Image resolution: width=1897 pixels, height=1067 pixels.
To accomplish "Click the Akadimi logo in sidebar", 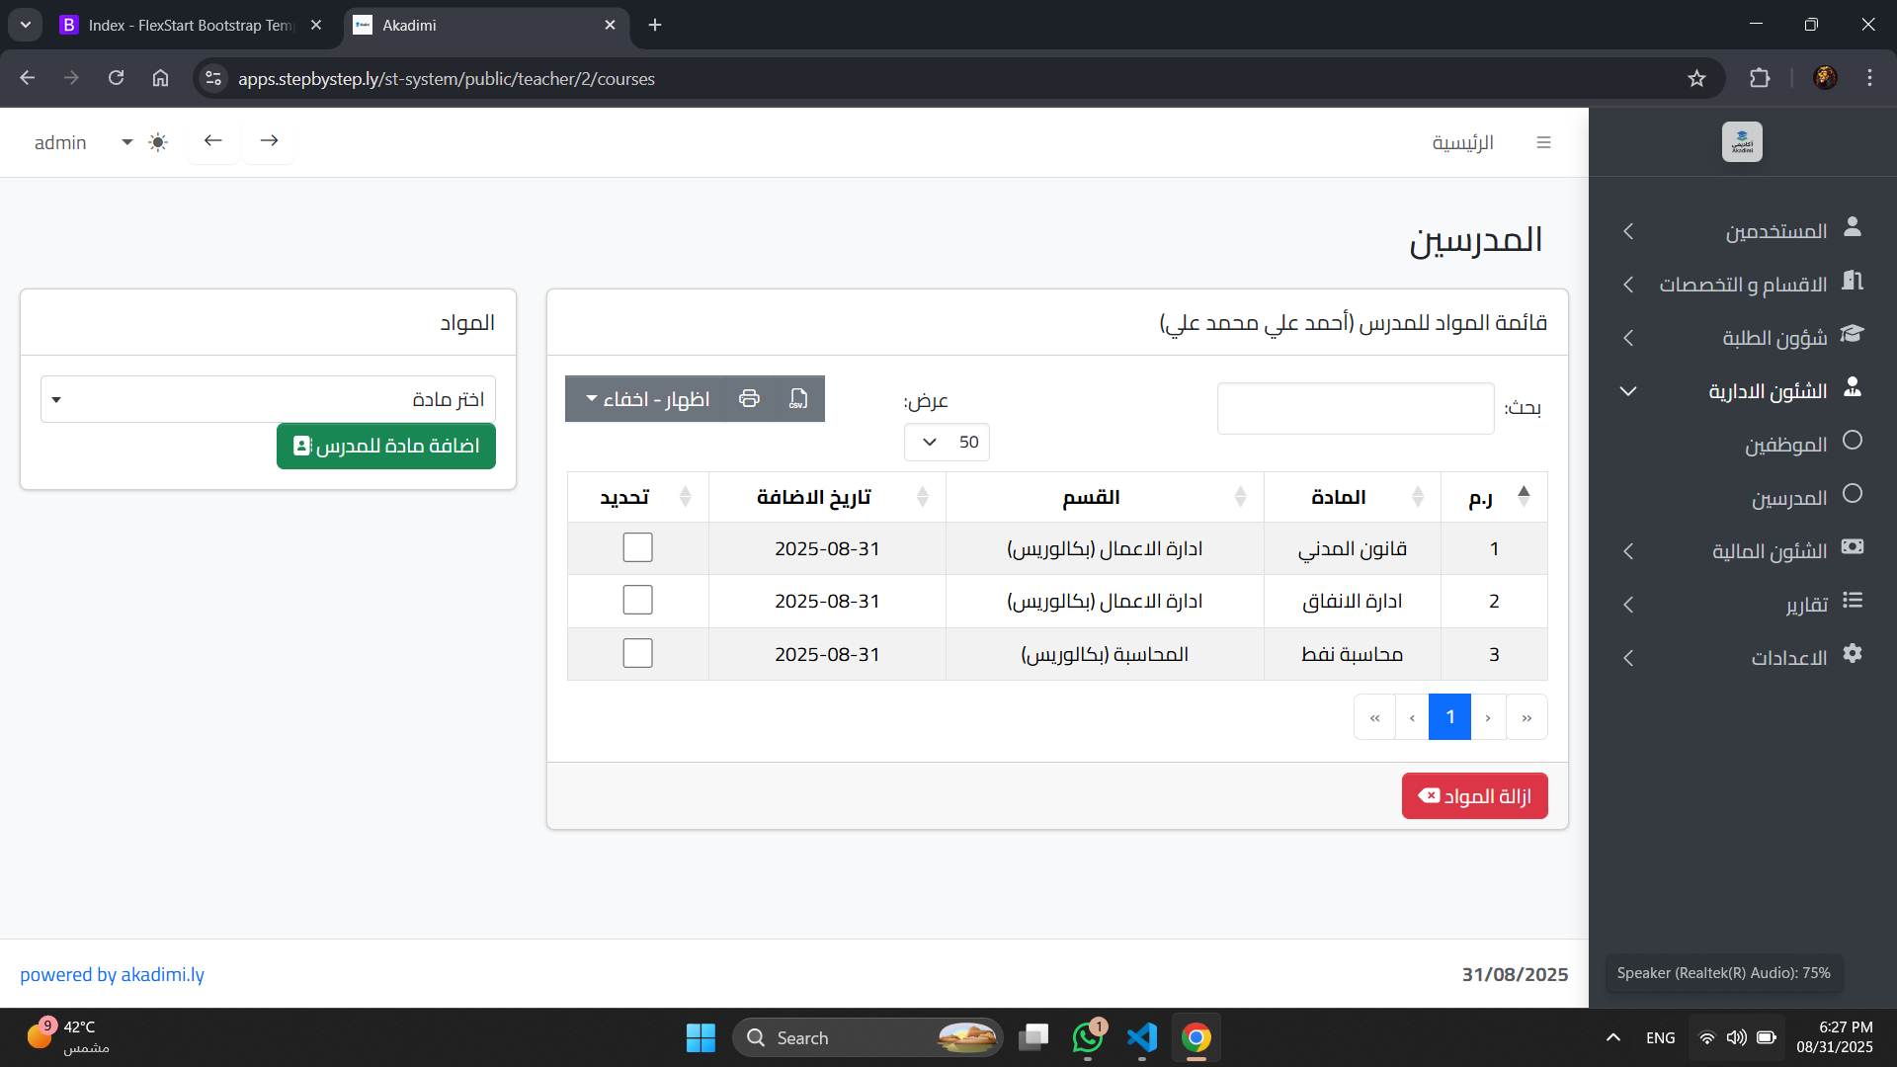I will pyautogui.click(x=1742, y=142).
